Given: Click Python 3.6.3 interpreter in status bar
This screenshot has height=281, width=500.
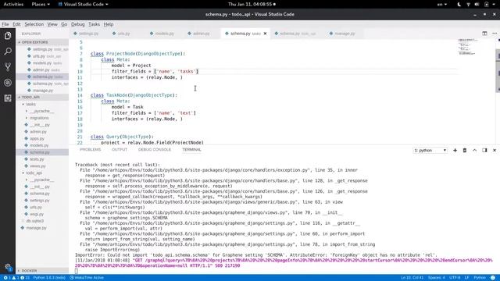Looking at the screenshot, I should [x=49, y=278].
